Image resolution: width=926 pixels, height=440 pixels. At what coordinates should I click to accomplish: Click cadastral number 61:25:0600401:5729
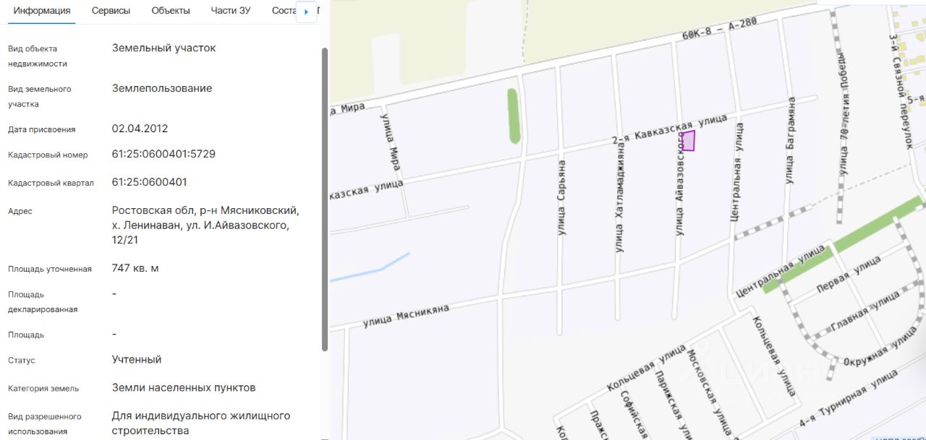163,155
